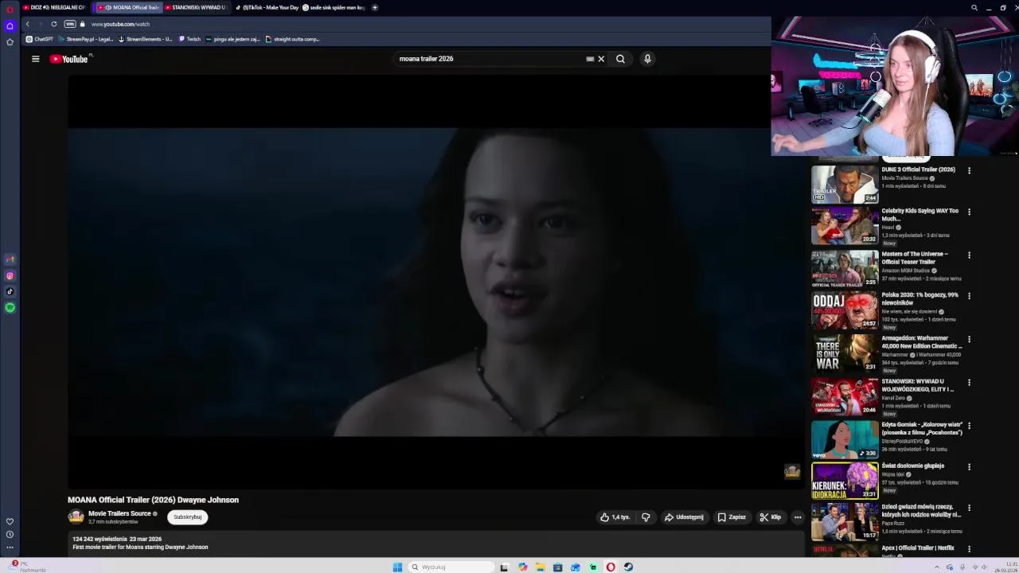The height and width of the screenshot is (573, 1019).
Task: Click the www.youtube.com/watch address bar
Action: [120, 24]
